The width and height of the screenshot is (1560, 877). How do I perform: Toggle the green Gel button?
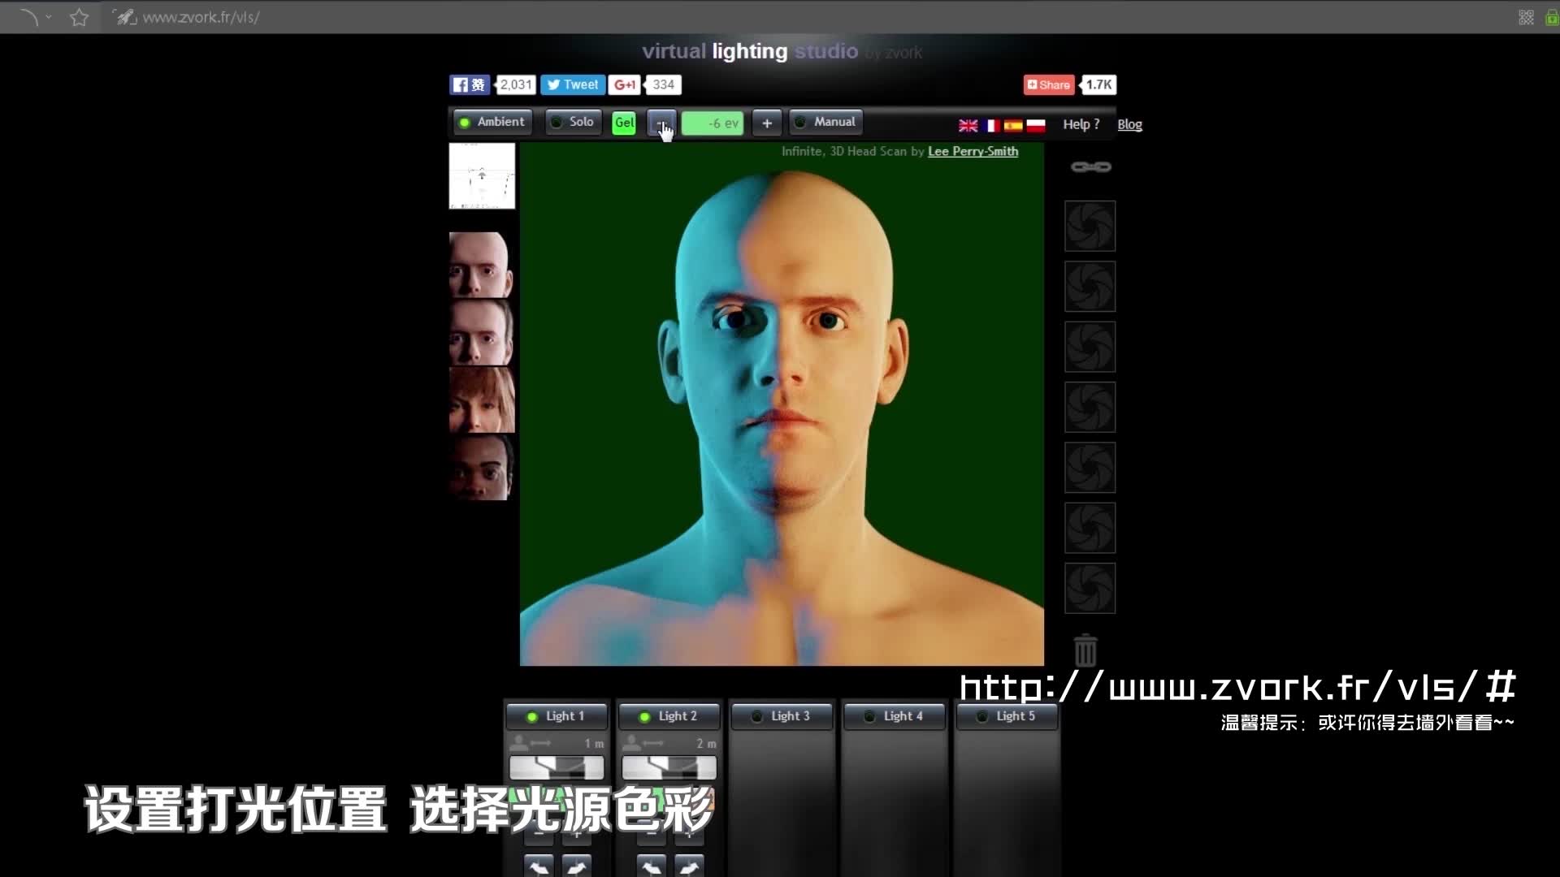point(624,123)
